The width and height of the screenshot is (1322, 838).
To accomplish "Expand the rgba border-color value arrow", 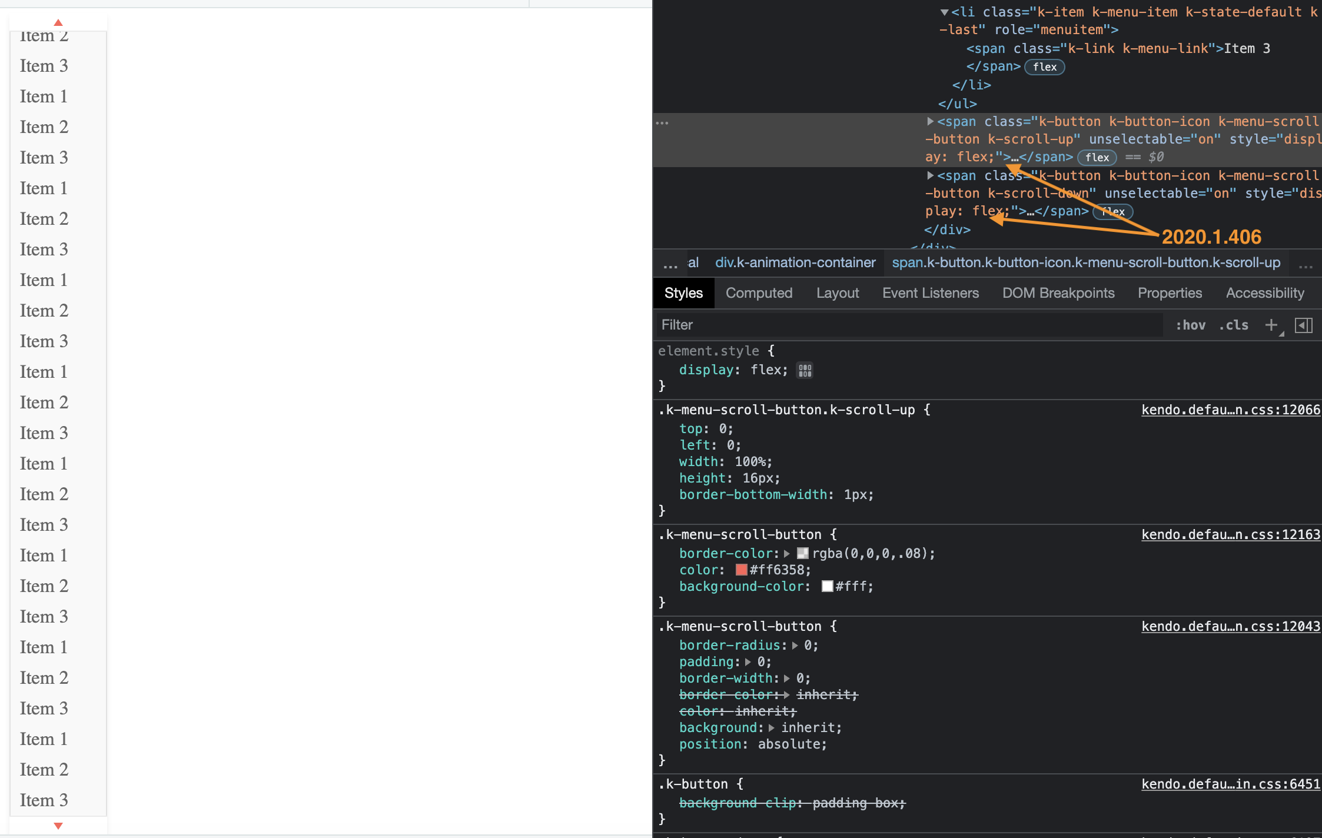I will 787,553.
